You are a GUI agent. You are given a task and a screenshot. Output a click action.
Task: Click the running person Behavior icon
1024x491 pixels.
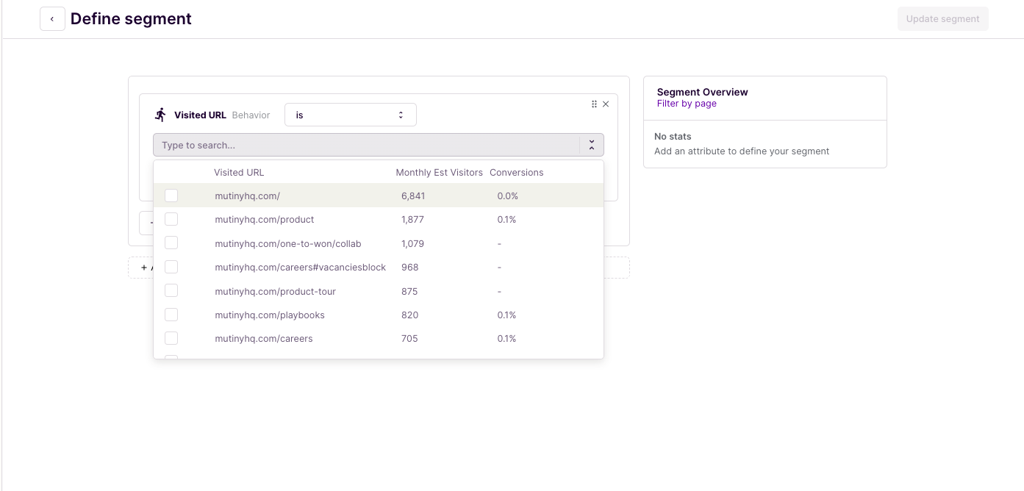point(161,115)
